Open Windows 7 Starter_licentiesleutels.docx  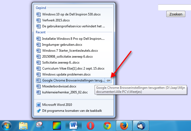point(74,51)
